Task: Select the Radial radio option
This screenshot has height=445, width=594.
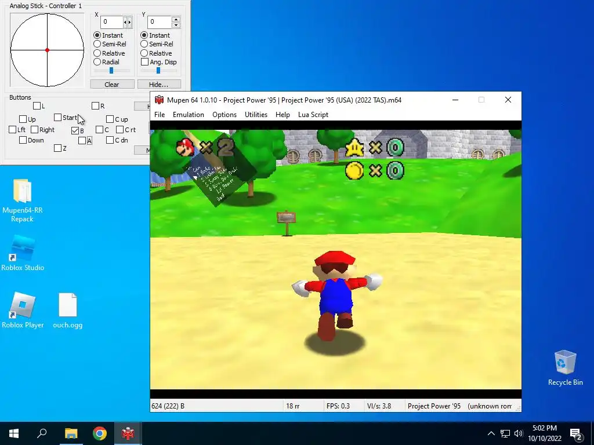Action: click(x=97, y=61)
